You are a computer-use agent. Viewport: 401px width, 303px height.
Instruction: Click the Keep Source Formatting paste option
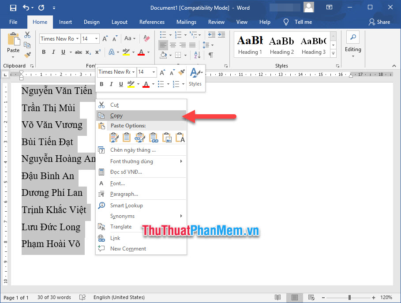(114, 138)
